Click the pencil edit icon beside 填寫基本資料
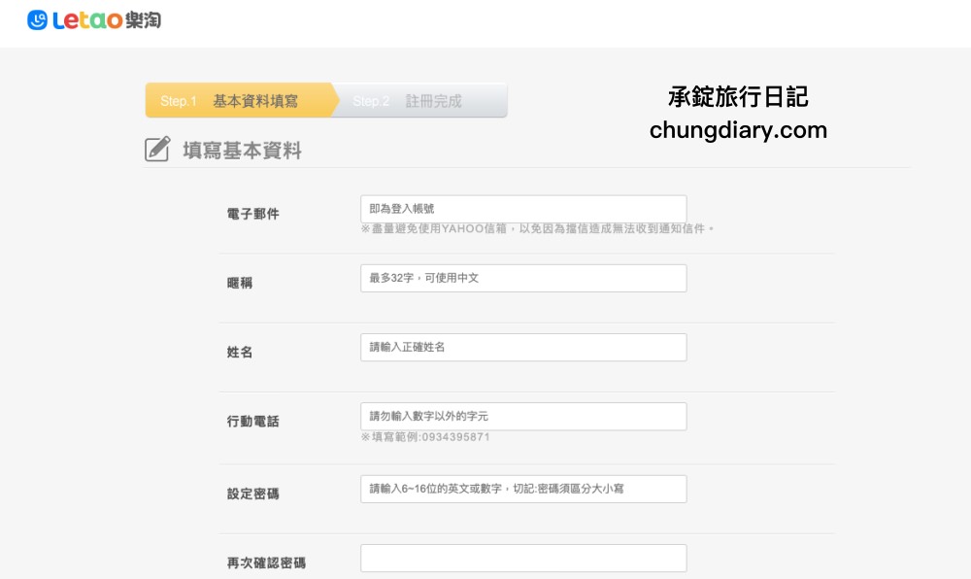The image size is (971, 579). tap(157, 150)
